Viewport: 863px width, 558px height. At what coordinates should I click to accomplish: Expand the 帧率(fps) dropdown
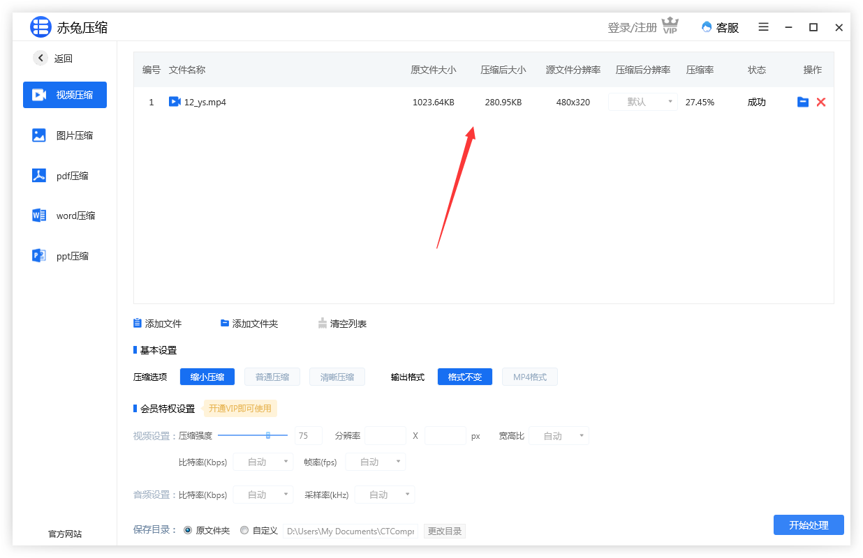375,462
